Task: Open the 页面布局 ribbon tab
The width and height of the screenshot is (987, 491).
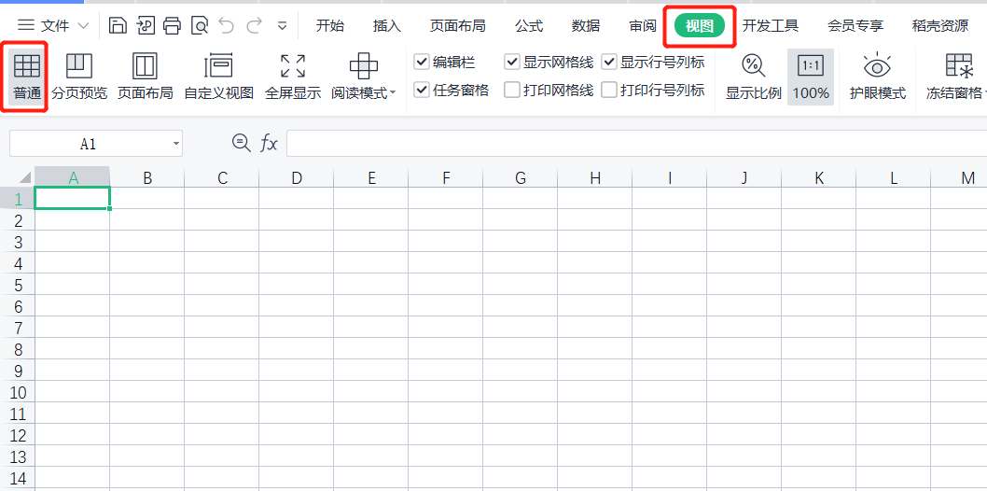Action: coord(458,26)
